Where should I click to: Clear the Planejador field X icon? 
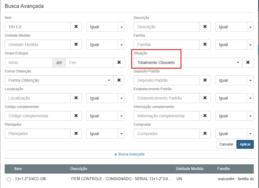76,134
